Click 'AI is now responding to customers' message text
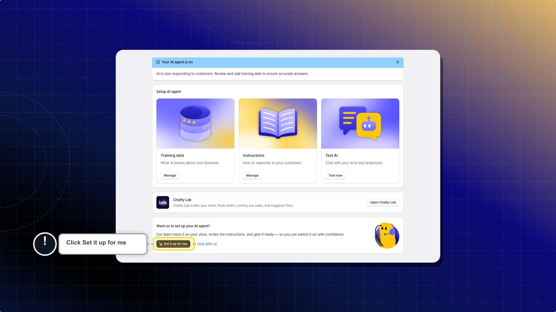The width and height of the screenshot is (556, 312). click(232, 74)
